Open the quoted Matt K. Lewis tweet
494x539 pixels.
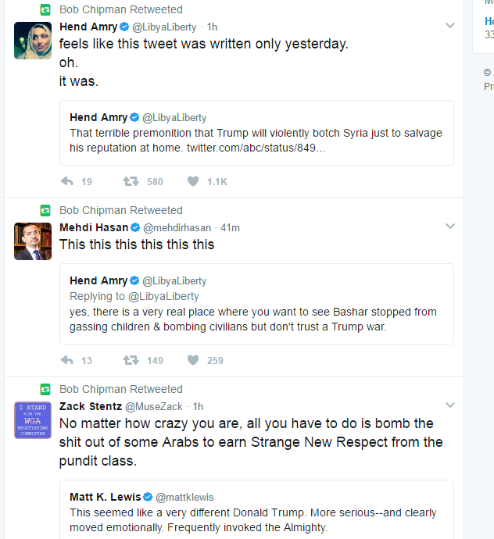click(256, 509)
